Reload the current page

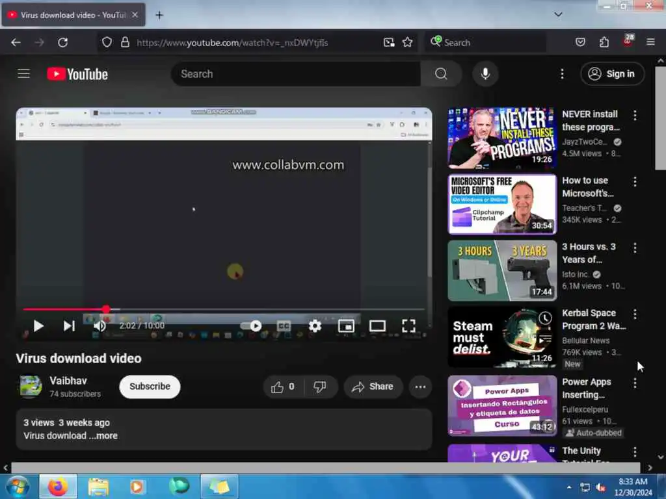click(63, 42)
